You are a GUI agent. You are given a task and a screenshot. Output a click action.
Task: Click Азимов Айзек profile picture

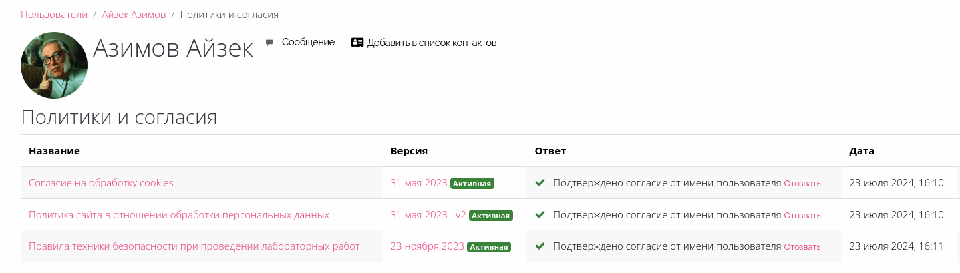click(x=54, y=65)
